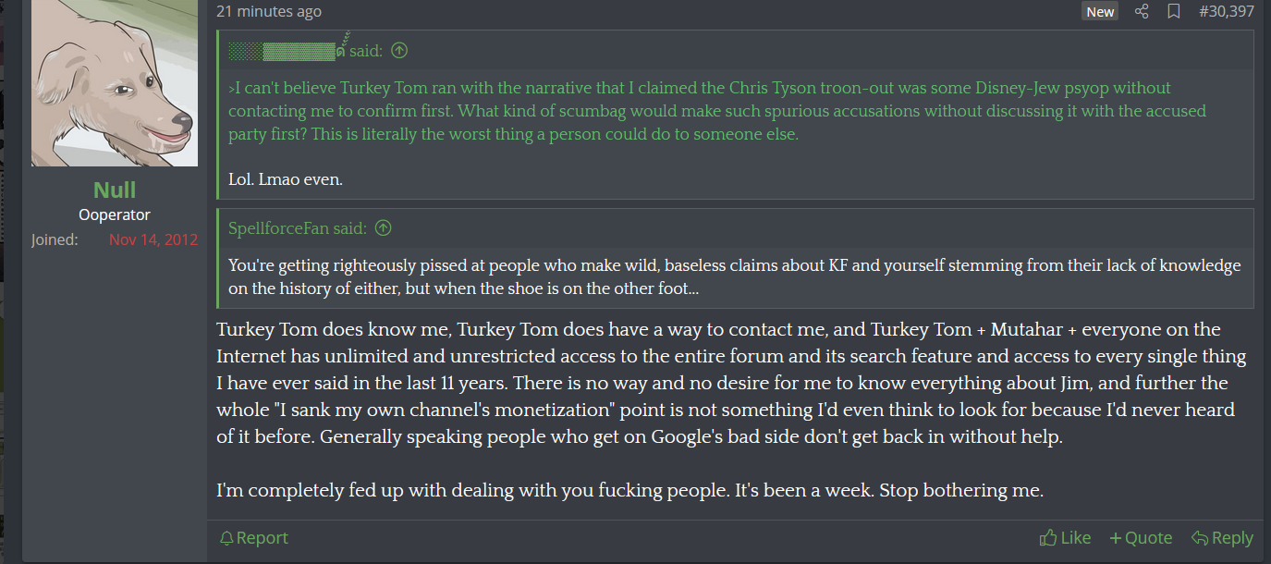Open the Null username profile link

(x=115, y=190)
